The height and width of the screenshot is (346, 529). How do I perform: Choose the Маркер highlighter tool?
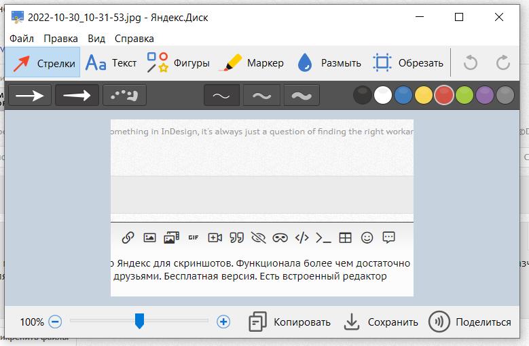251,62
